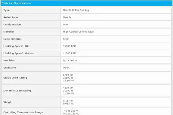This screenshot has height=115, width=173.
Task: Select the Needle Roller Bearing type value
Action: coord(76,10)
